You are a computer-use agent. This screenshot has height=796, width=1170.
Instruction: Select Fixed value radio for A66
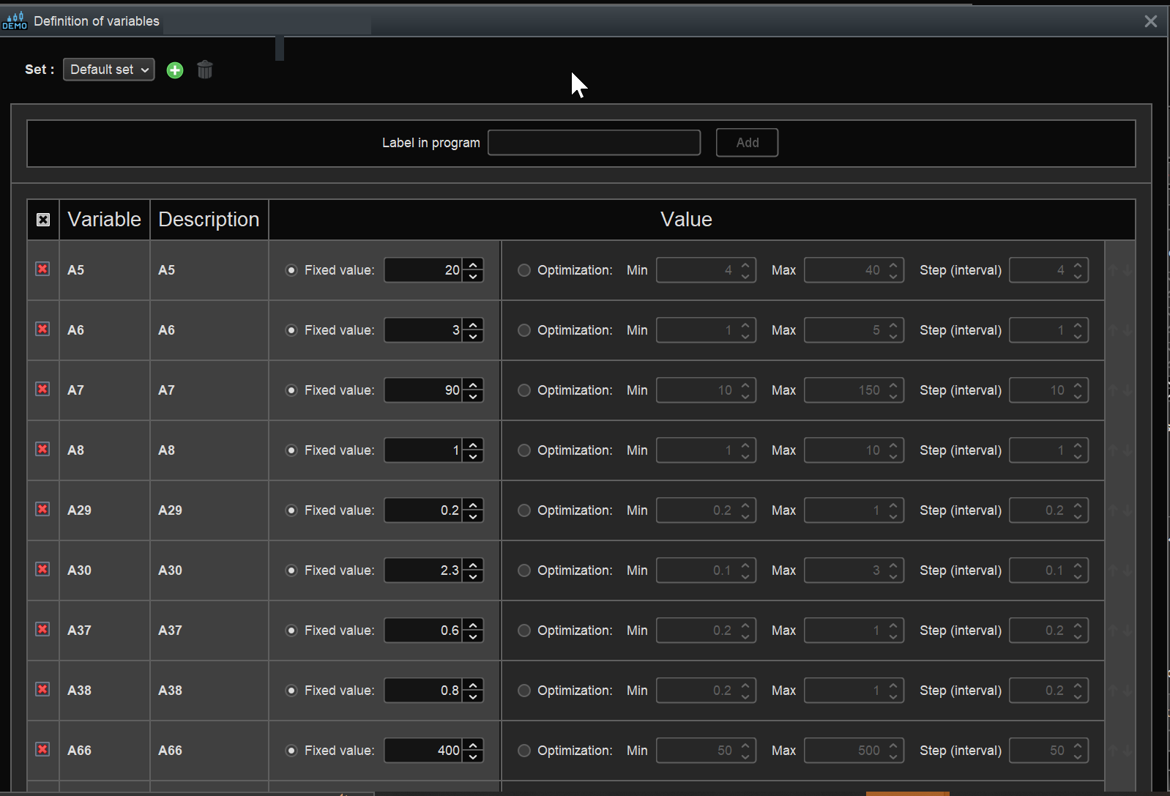pyautogui.click(x=291, y=751)
